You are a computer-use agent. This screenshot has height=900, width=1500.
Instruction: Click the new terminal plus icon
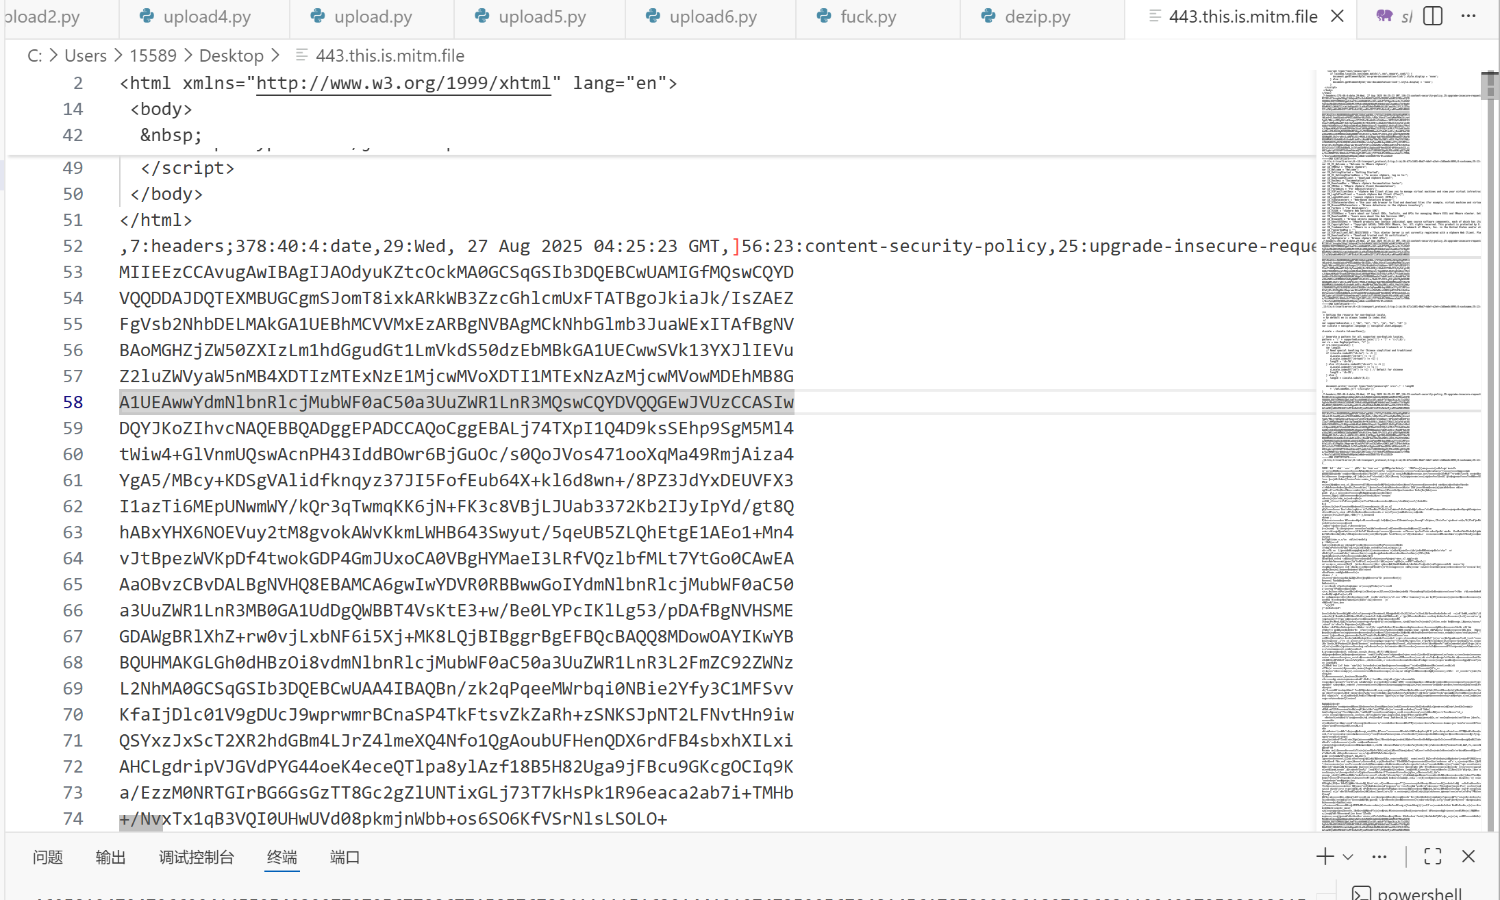1325,856
